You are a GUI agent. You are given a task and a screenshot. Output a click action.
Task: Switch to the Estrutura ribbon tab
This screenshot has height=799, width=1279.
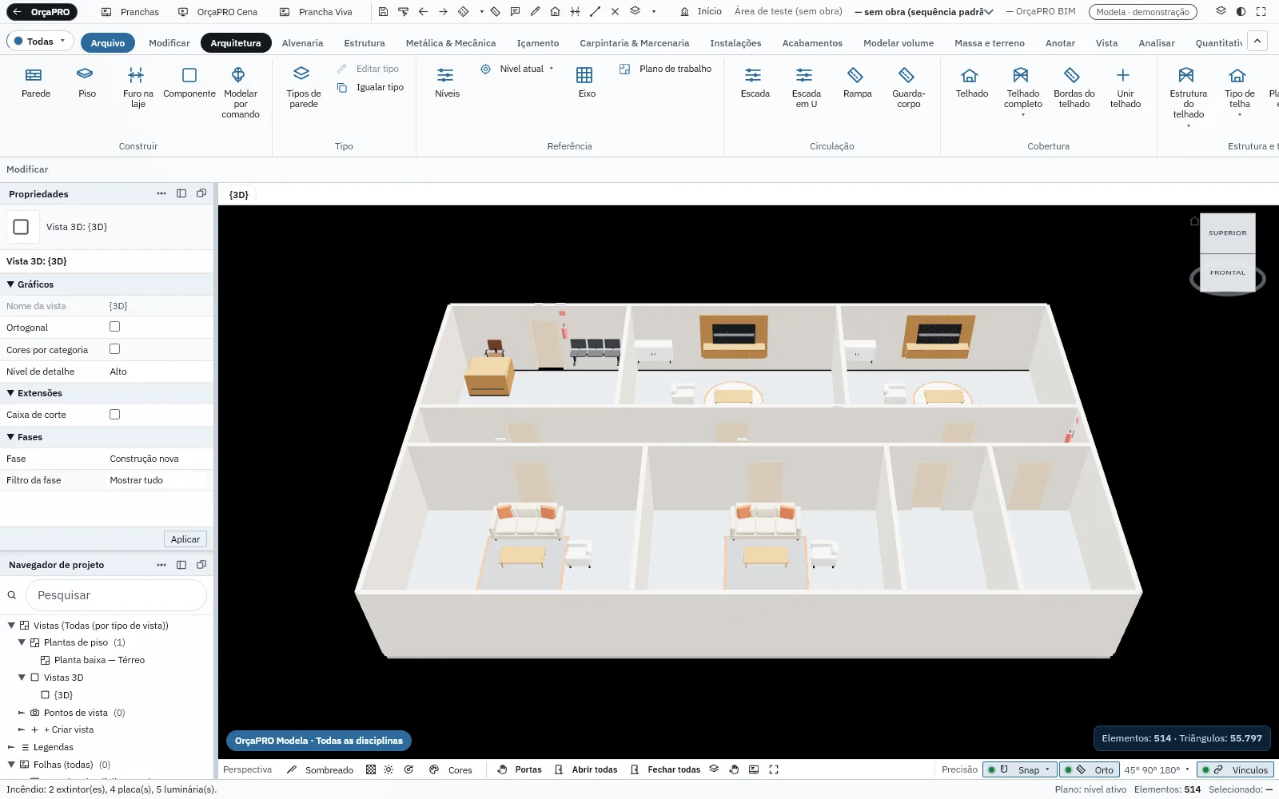365,43
